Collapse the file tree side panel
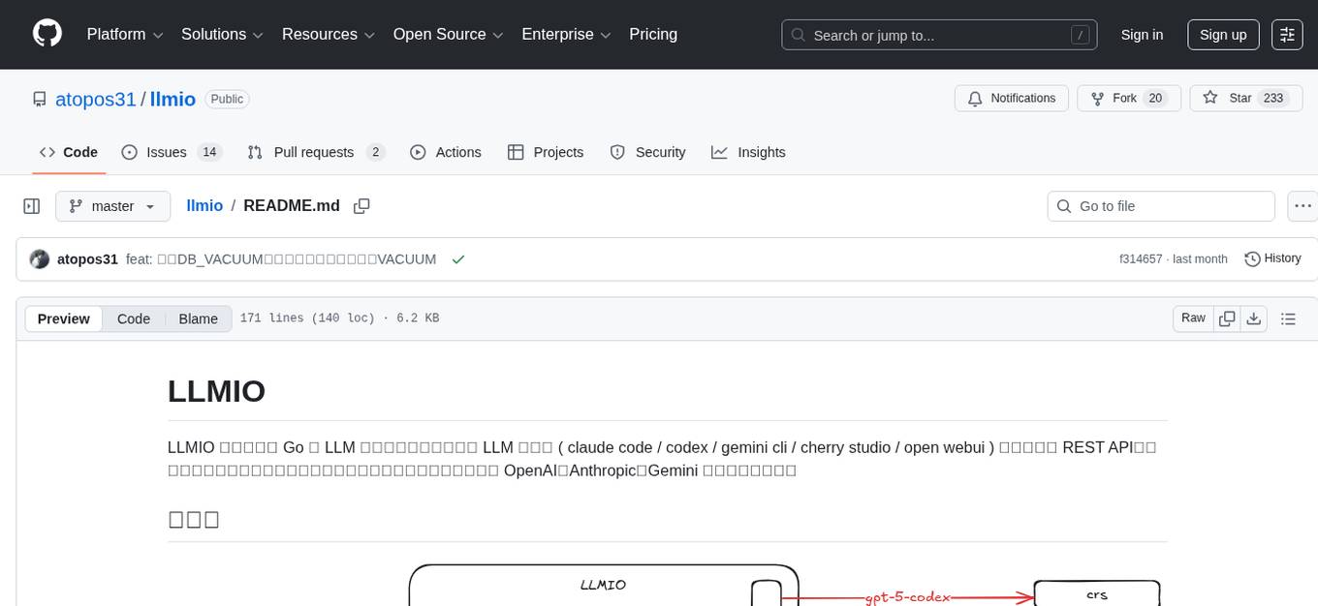Viewport: 1318px width, 606px height. (x=31, y=205)
